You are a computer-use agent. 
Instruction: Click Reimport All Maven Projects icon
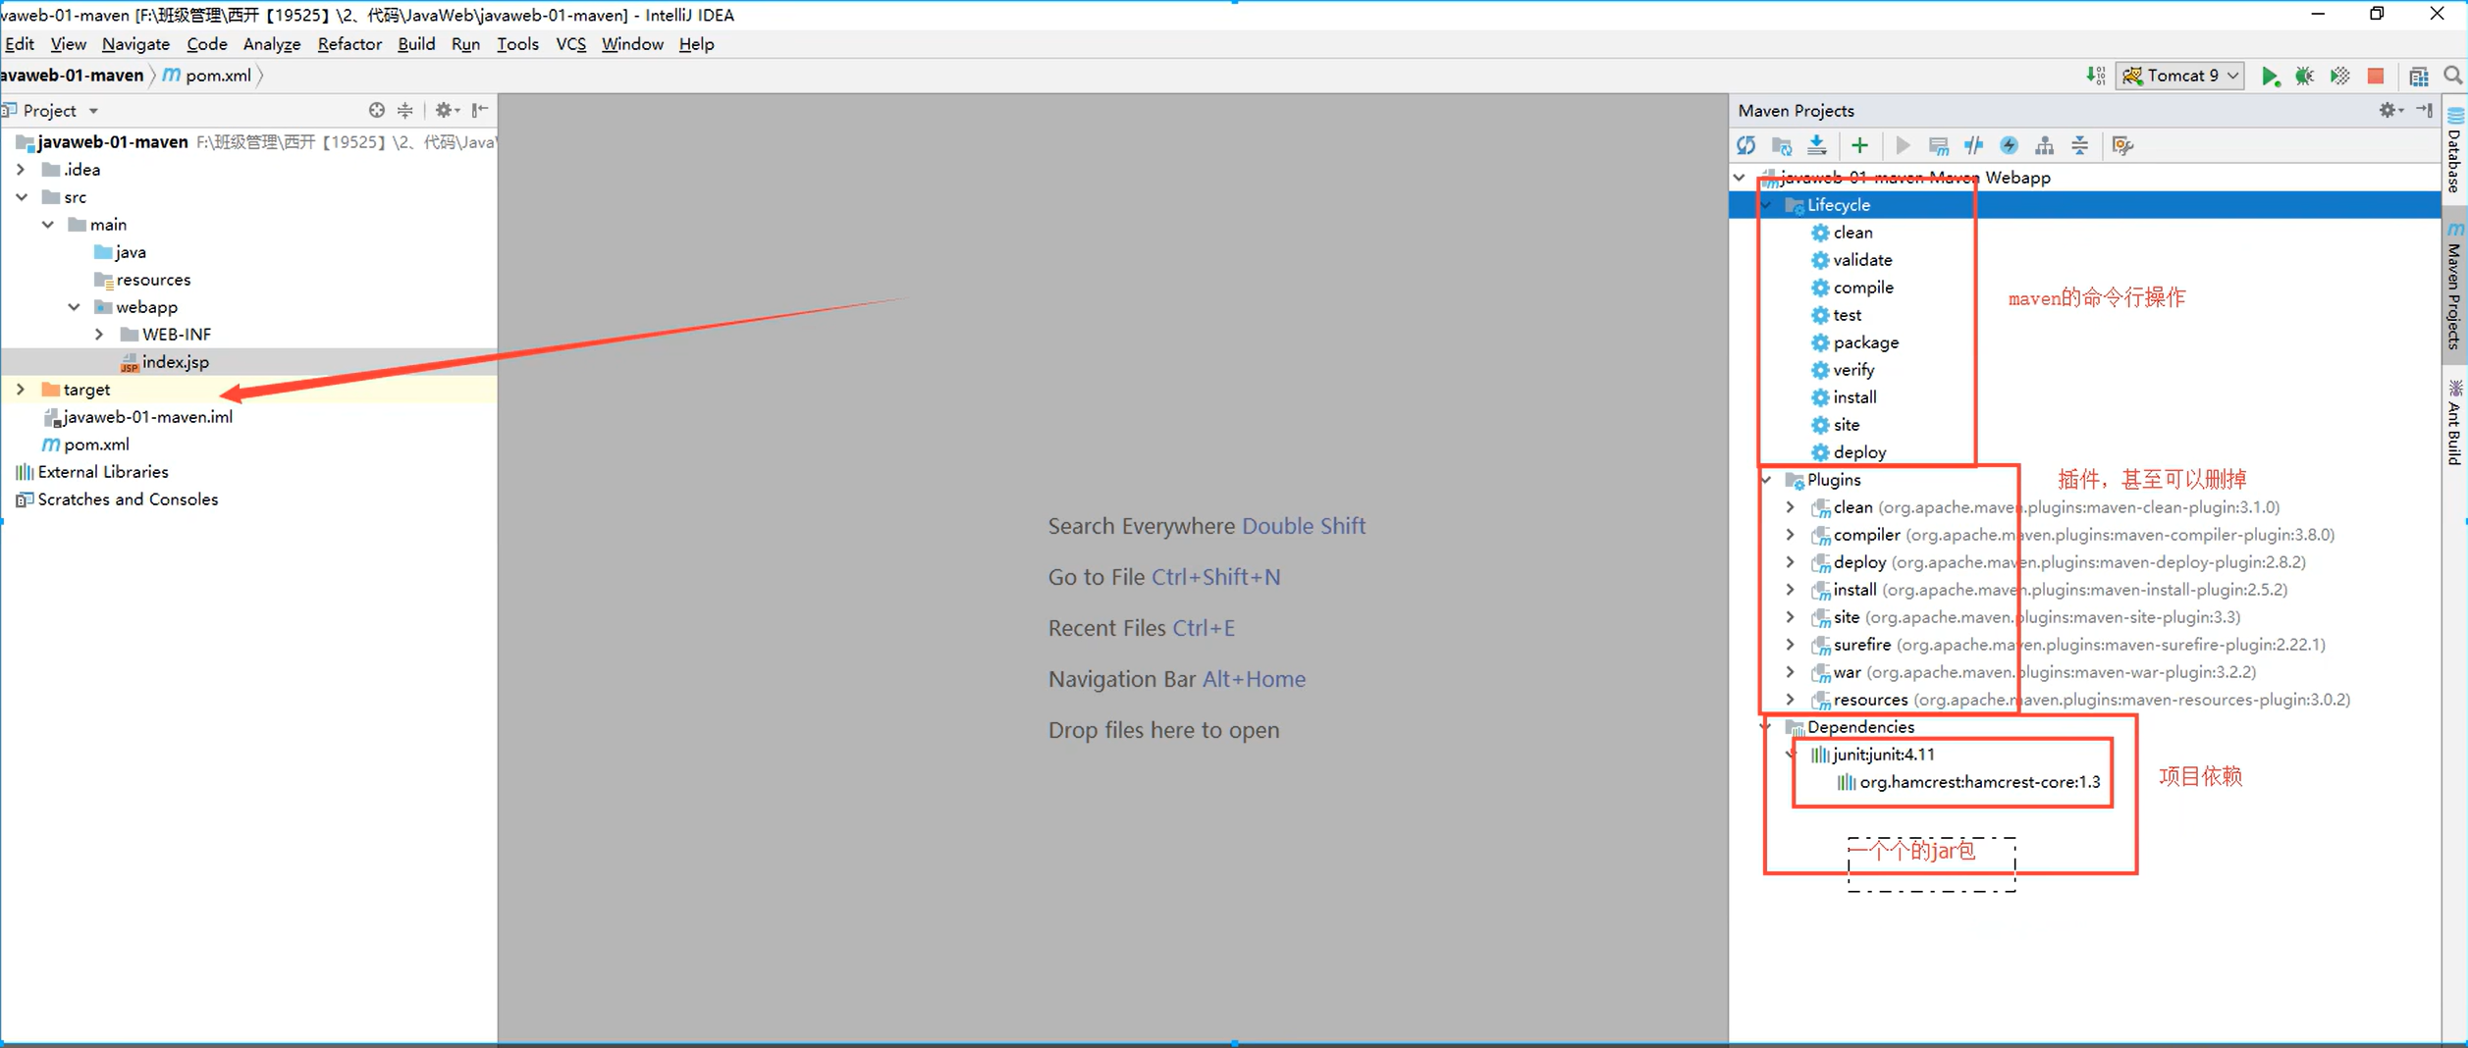[1745, 145]
